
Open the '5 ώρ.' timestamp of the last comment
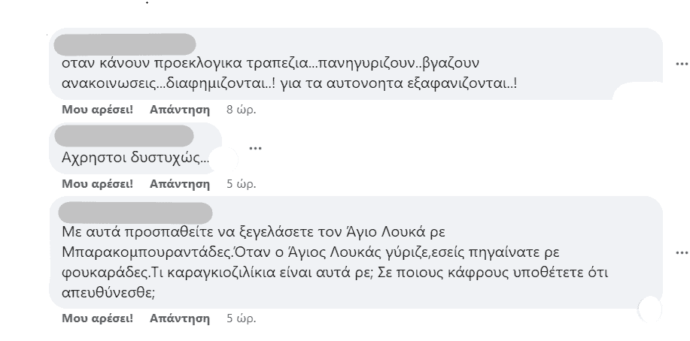pyautogui.click(x=241, y=318)
